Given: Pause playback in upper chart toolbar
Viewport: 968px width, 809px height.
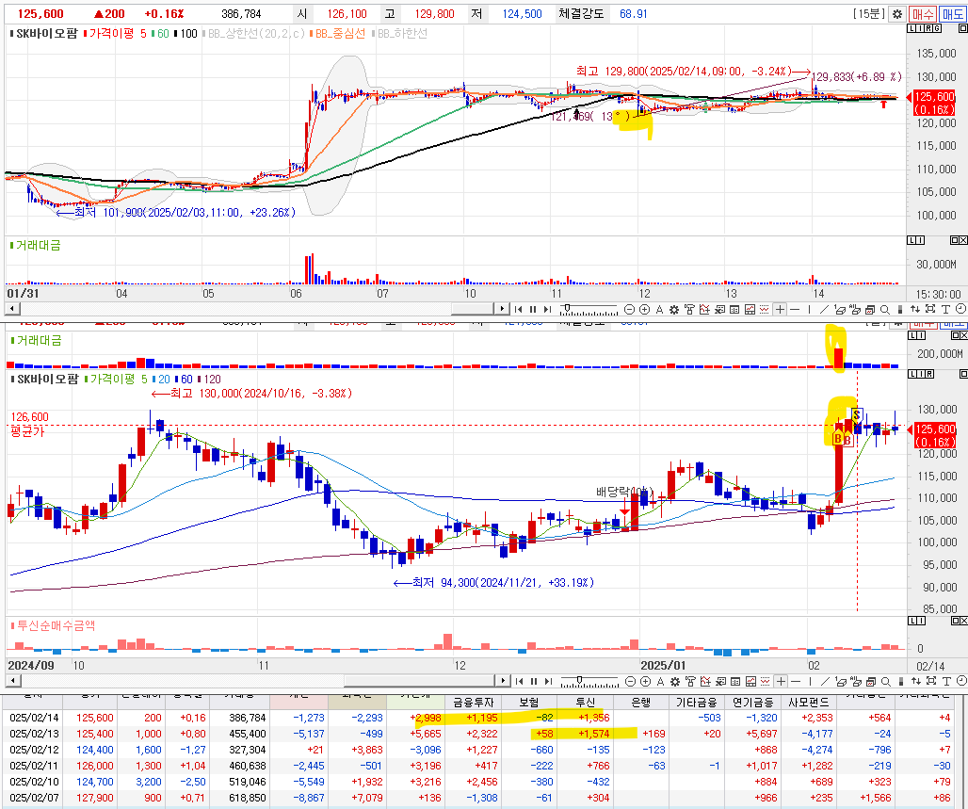Looking at the screenshot, I should click(x=533, y=310).
